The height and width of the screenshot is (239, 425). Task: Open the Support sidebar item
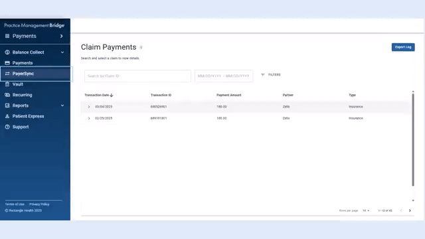click(21, 127)
